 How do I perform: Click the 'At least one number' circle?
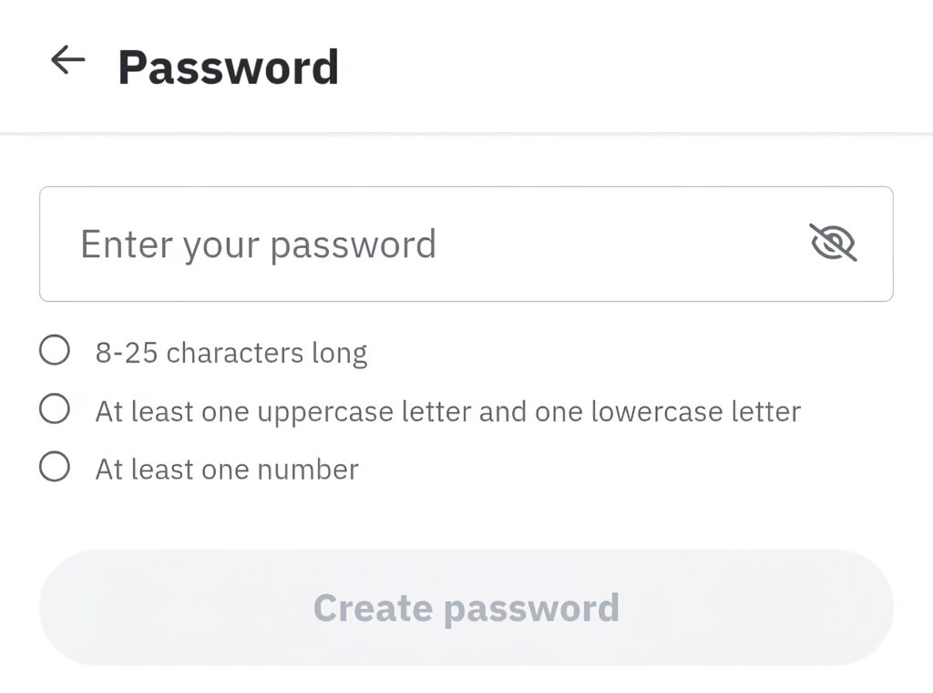click(x=55, y=468)
